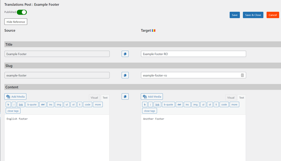281x161 pixels.
Task: Click the source content text area
Action: click(x=57, y=138)
